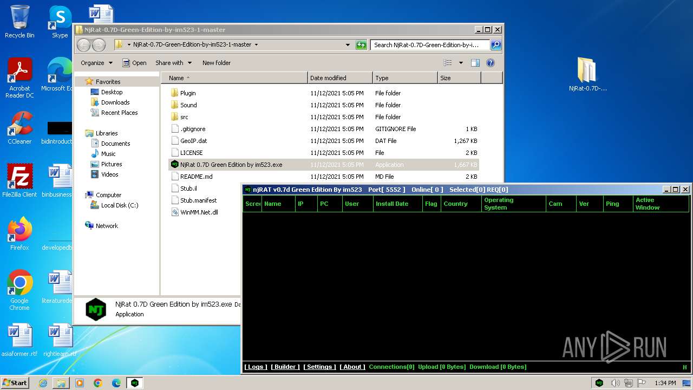
Task: Show the preview pane button
Action: coord(475,63)
